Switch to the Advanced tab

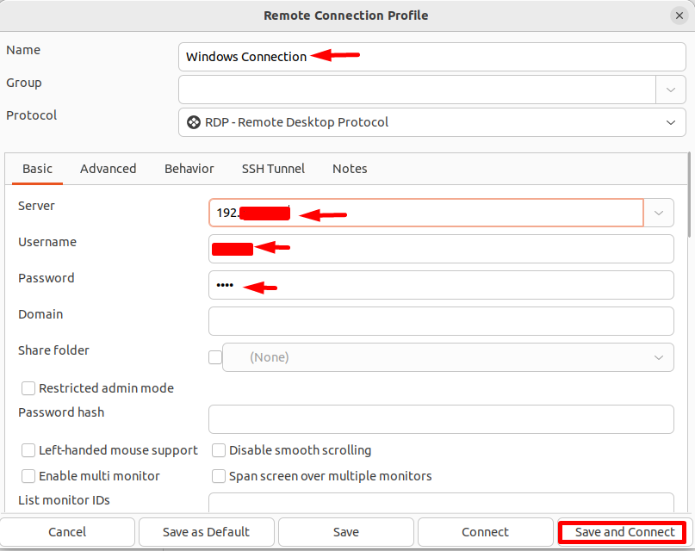tap(109, 169)
